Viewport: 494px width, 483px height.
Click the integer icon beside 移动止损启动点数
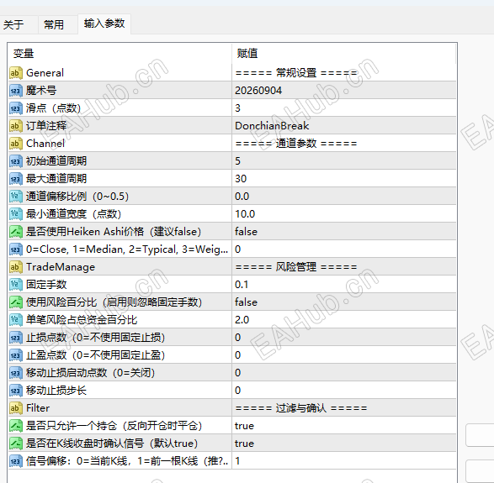pos(16,373)
